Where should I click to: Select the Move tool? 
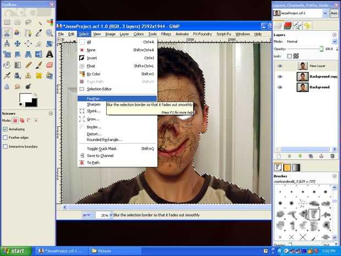[x=18, y=43]
